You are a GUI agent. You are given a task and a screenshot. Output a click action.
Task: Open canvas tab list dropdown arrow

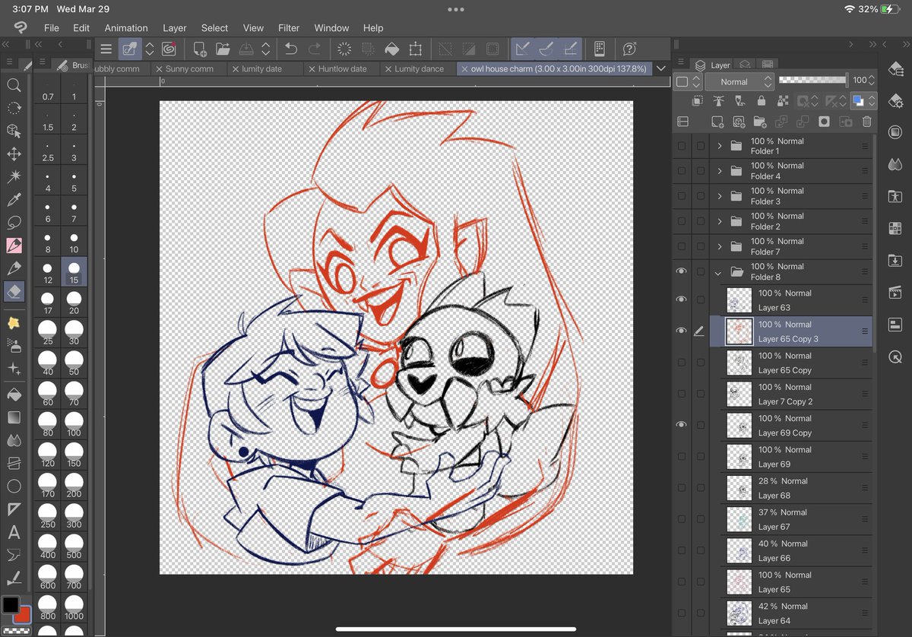tap(660, 68)
